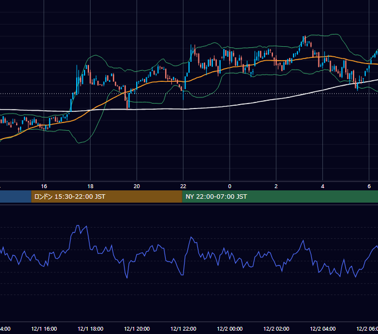Click the 2 hour label on the chart axis
The width and height of the screenshot is (378, 334).
276,186
